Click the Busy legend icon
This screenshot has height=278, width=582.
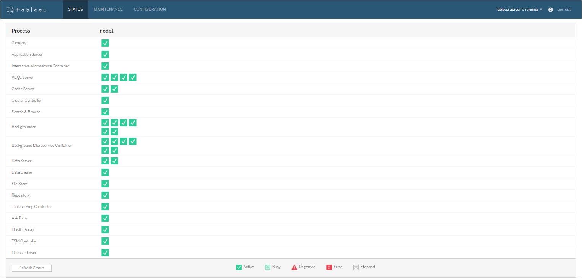268,267
